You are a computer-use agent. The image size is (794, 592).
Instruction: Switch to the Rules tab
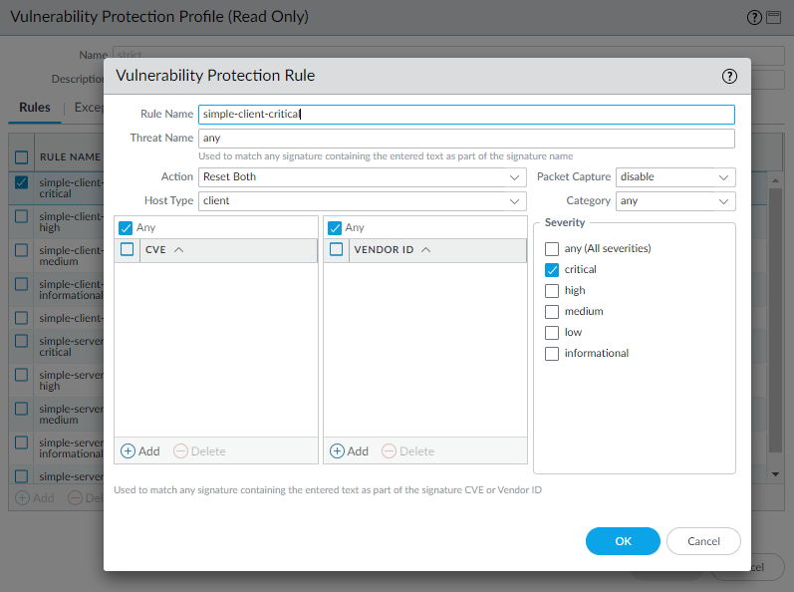coord(35,108)
